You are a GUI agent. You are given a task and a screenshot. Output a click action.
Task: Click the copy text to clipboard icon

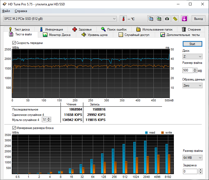point(151,19)
